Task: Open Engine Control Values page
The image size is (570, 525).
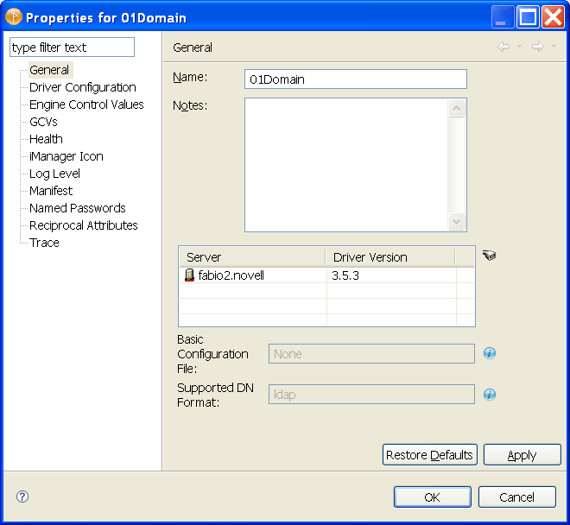Action: [86, 104]
